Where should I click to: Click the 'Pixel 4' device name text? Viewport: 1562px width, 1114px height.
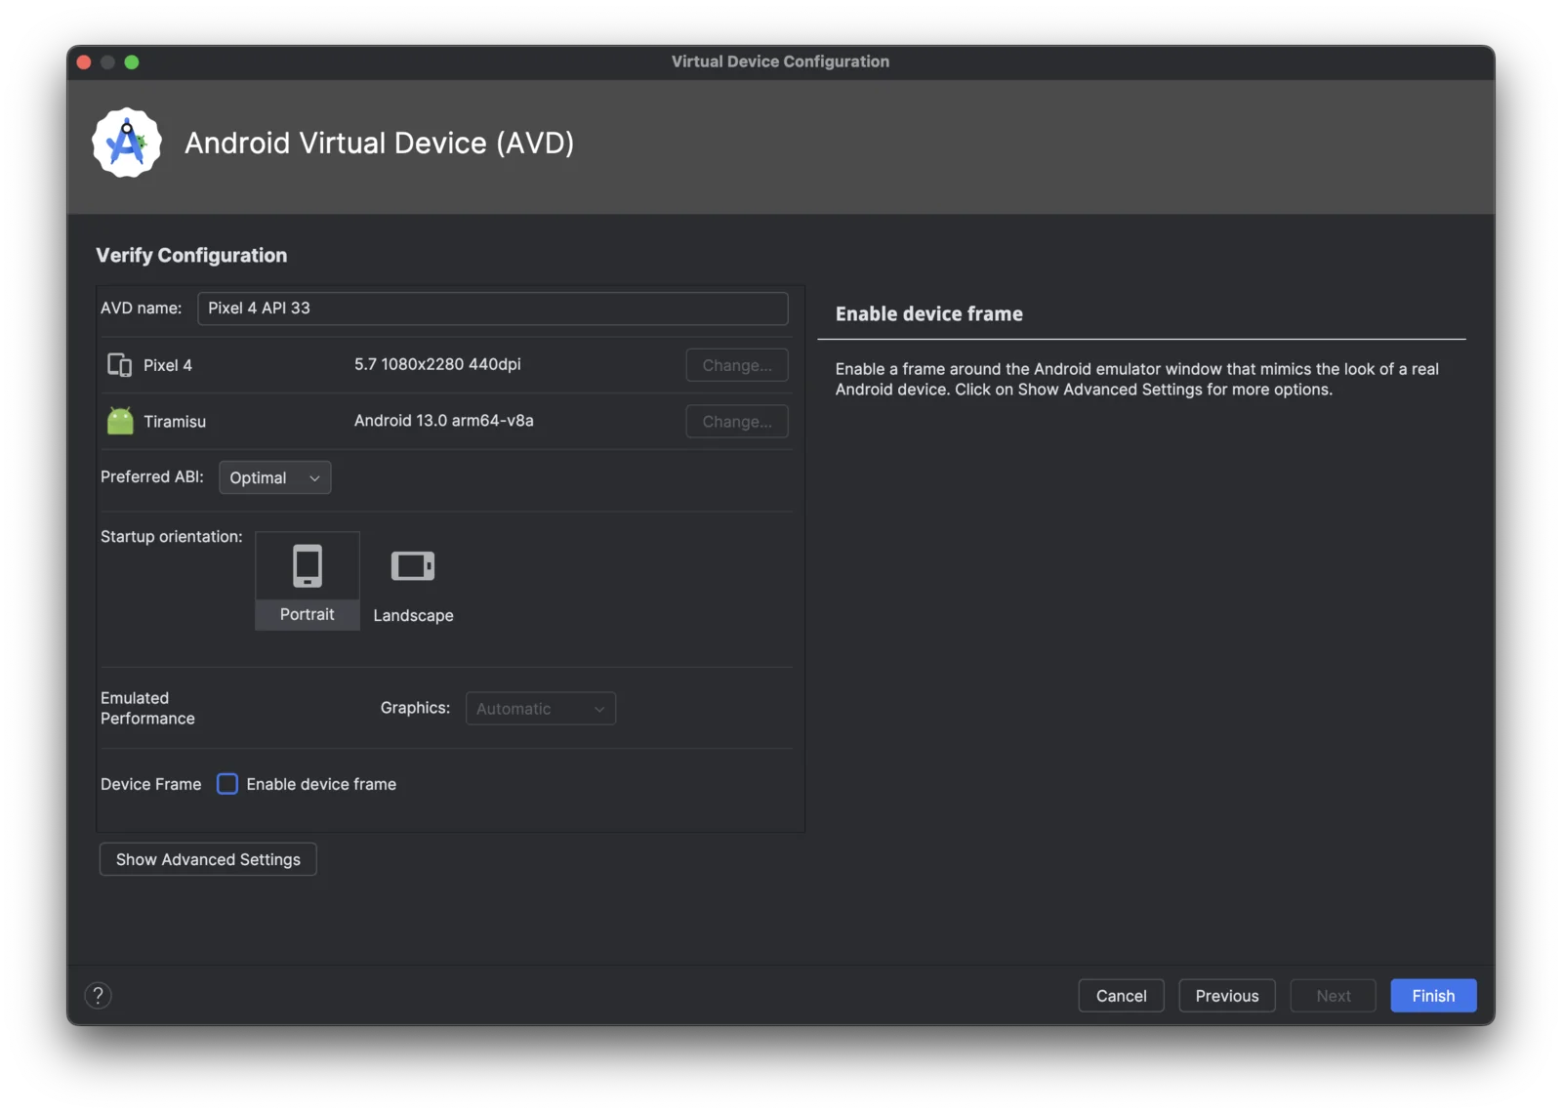point(168,365)
